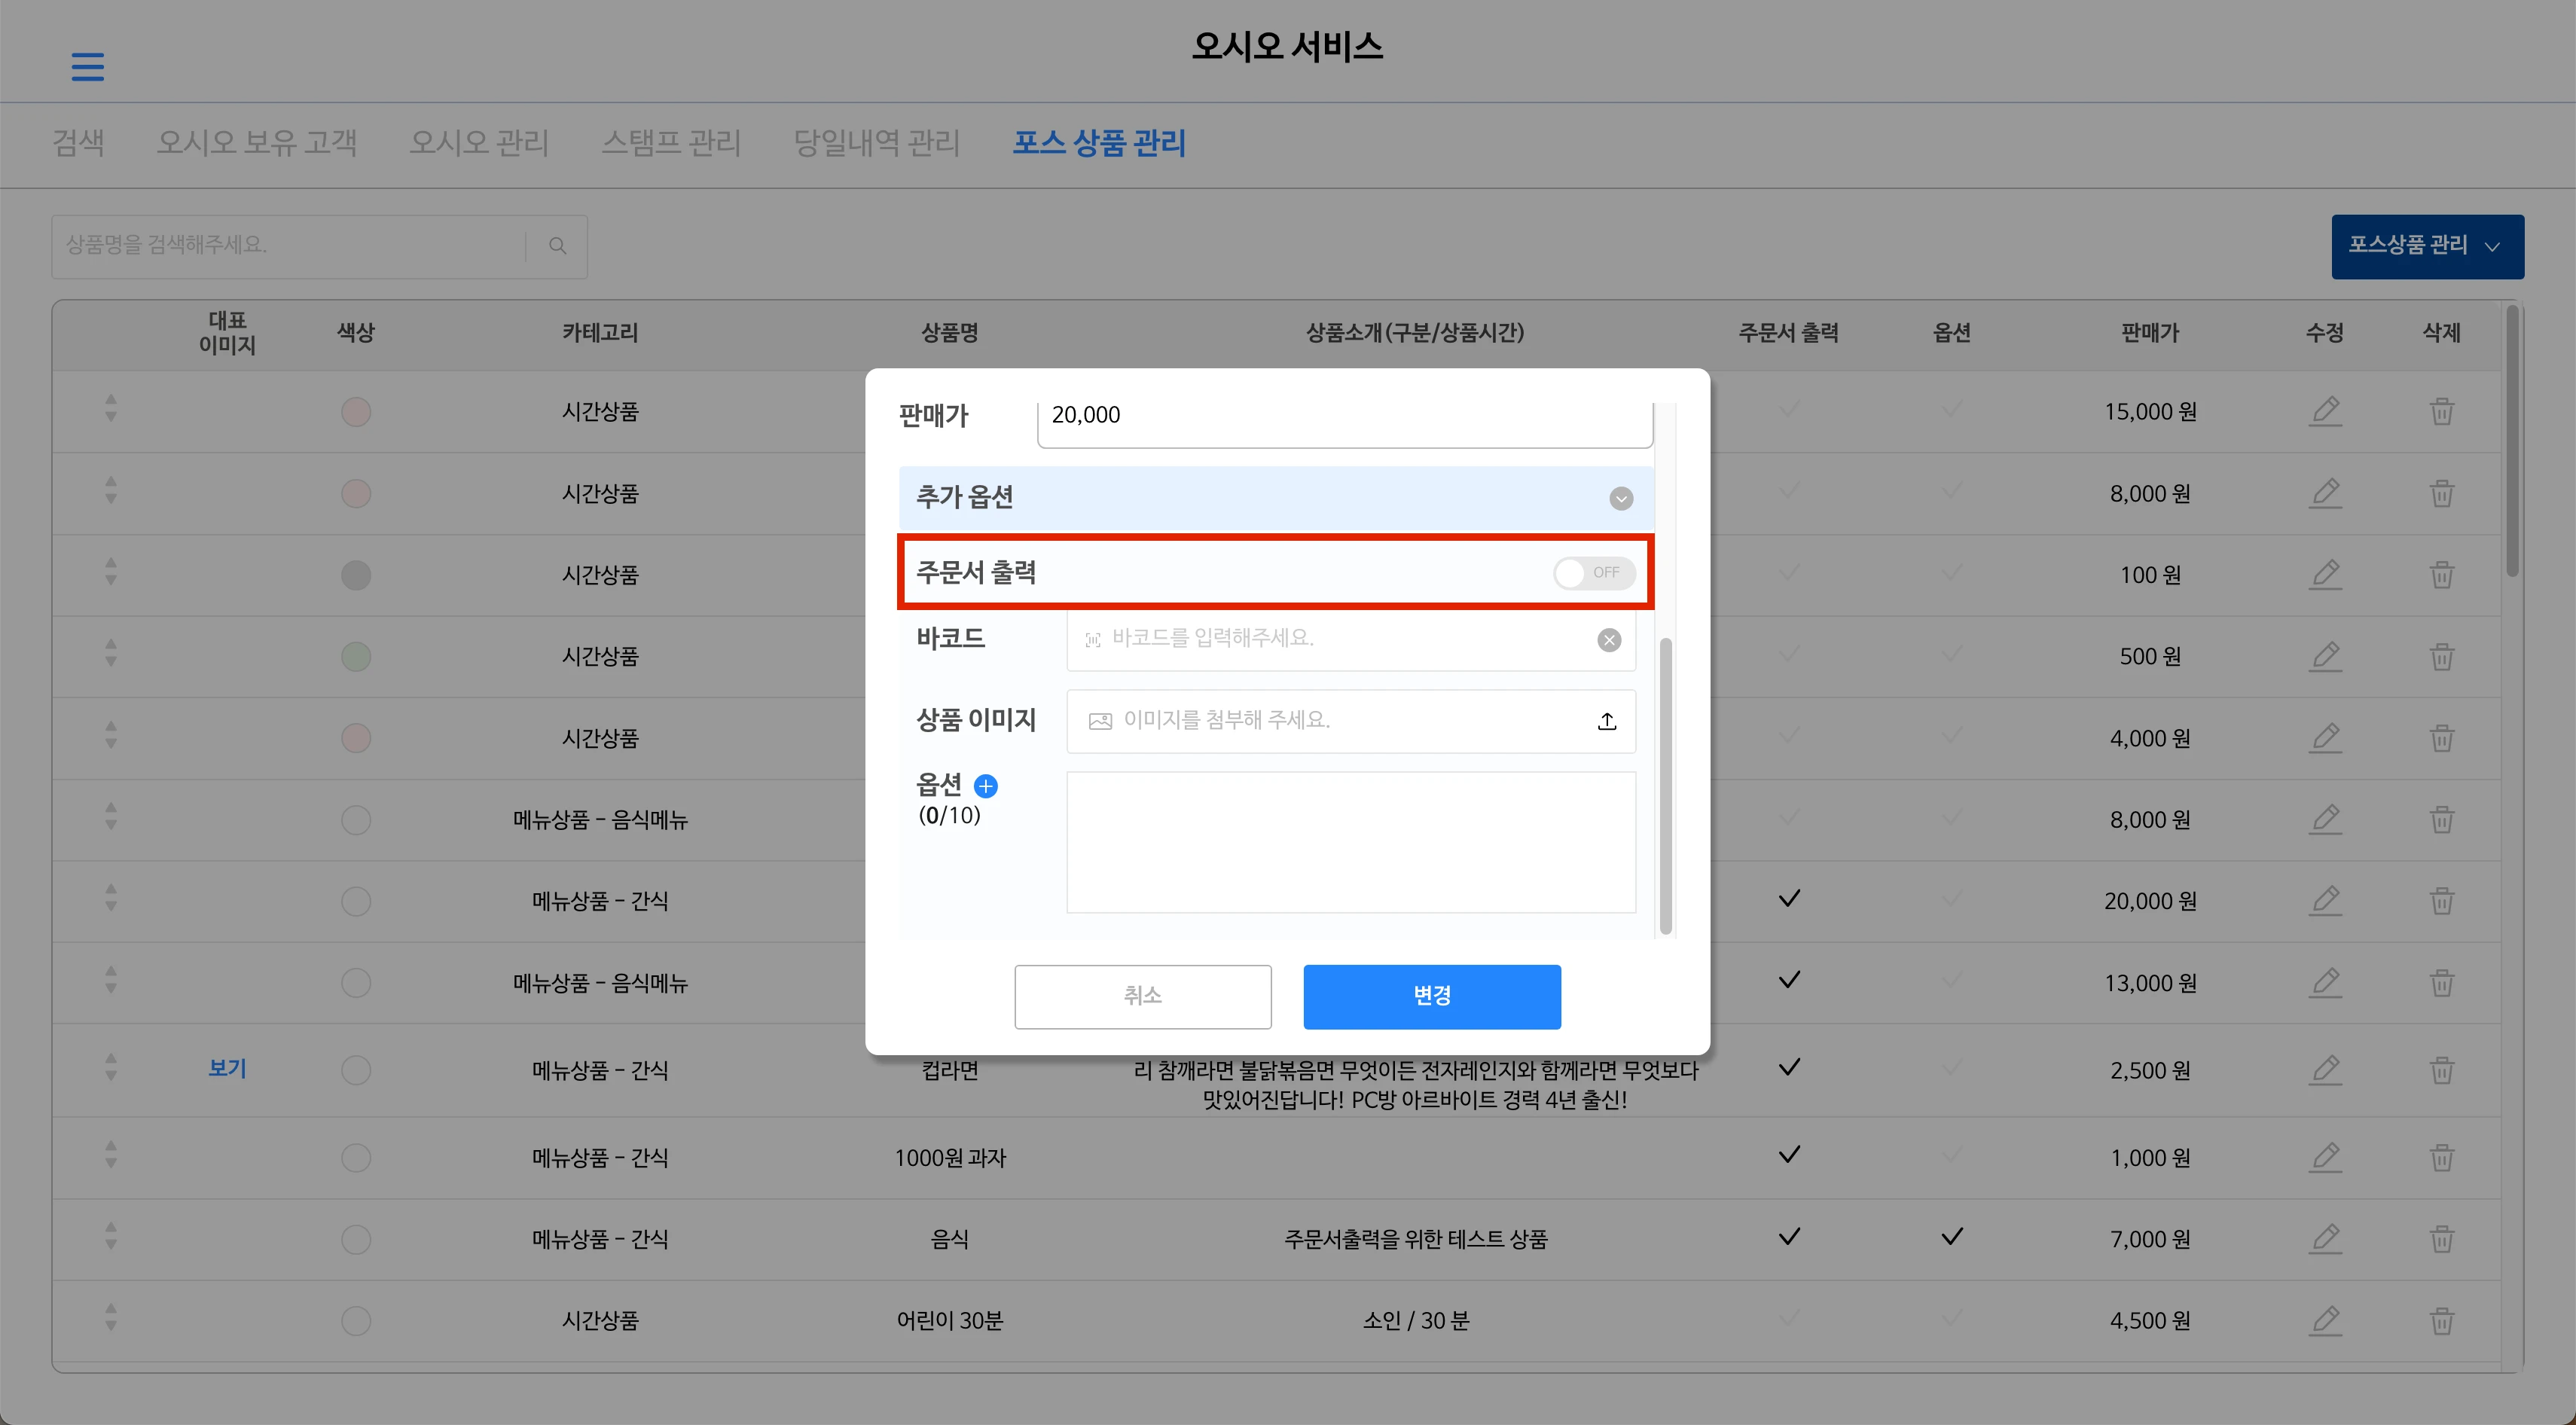Click the empty 옵션 list box
The width and height of the screenshot is (2576, 1425).
pos(1351,842)
